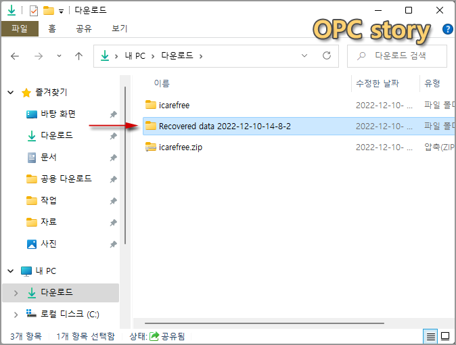Image resolution: width=456 pixels, height=345 pixels.
Task: Click the modified date of icarefree.zip
Action: [x=384, y=147]
